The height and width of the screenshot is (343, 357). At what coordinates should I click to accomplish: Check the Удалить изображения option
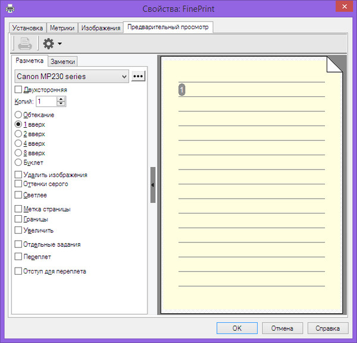point(18,175)
